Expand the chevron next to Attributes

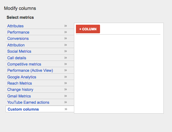[66, 26]
